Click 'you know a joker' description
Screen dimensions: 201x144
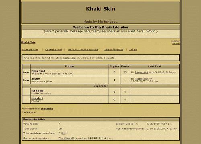(x=42, y=82)
